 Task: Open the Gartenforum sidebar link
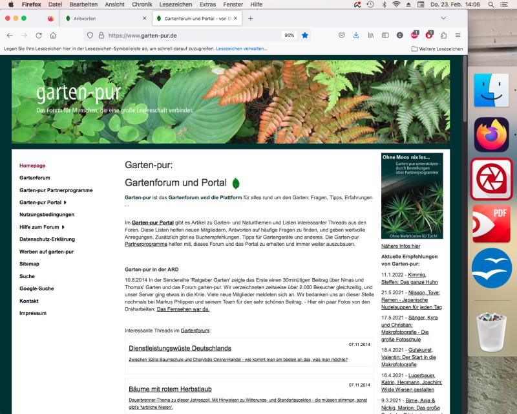tap(34, 178)
